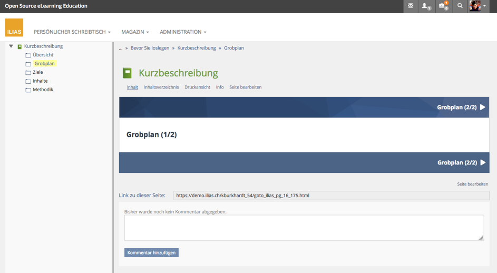Image resolution: width=497 pixels, height=273 pixels.
Task: Click the permanent link URL field
Action: pyautogui.click(x=330, y=196)
